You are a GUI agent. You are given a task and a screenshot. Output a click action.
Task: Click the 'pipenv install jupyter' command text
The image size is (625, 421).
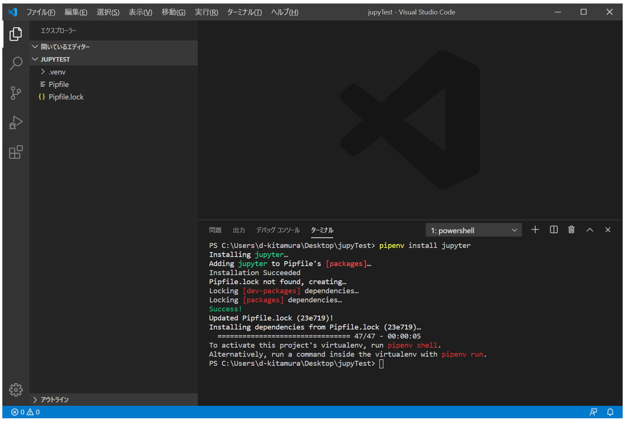tap(425, 245)
